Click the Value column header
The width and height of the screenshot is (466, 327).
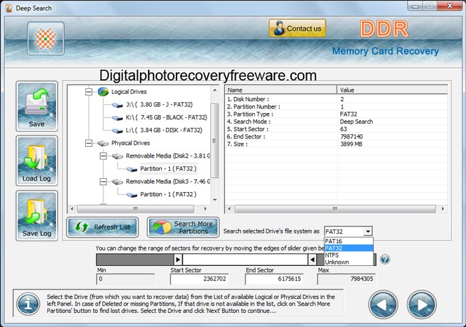(393, 90)
